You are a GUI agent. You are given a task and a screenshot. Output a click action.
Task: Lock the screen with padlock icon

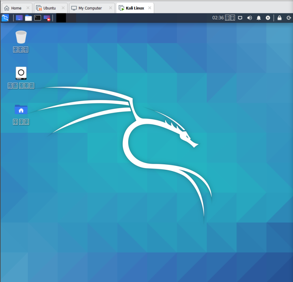[x=279, y=18]
